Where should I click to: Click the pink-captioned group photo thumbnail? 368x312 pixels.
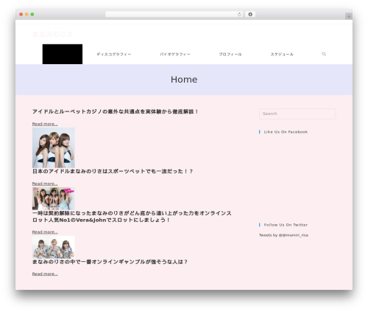coord(54,198)
